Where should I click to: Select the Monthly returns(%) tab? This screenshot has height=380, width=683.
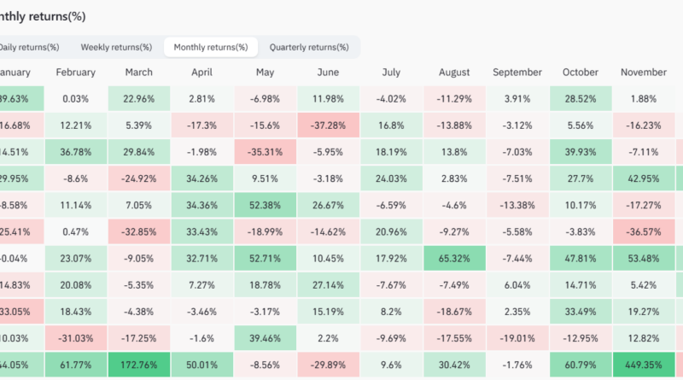click(210, 47)
